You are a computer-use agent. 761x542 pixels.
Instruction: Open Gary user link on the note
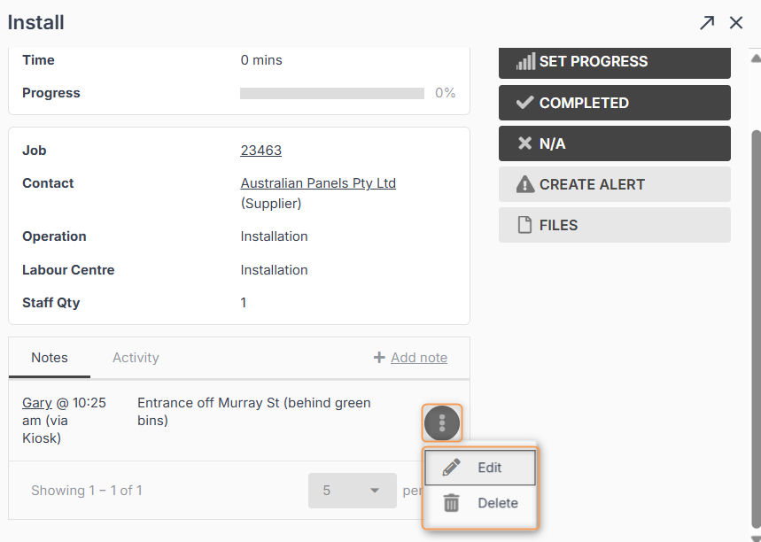(37, 403)
